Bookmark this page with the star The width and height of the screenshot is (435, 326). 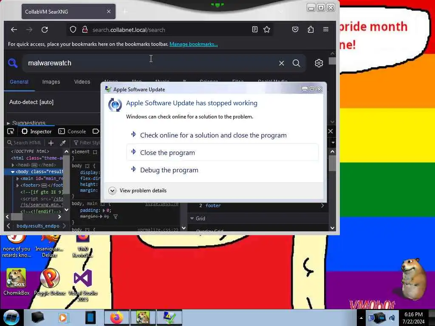coord(267,29)
